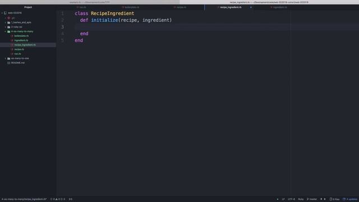Click line number 1 in the gutter

click(62, 13)
